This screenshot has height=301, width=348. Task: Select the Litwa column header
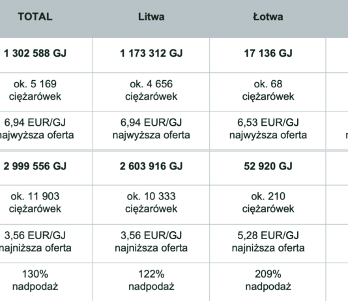click(x=151, y=17)
